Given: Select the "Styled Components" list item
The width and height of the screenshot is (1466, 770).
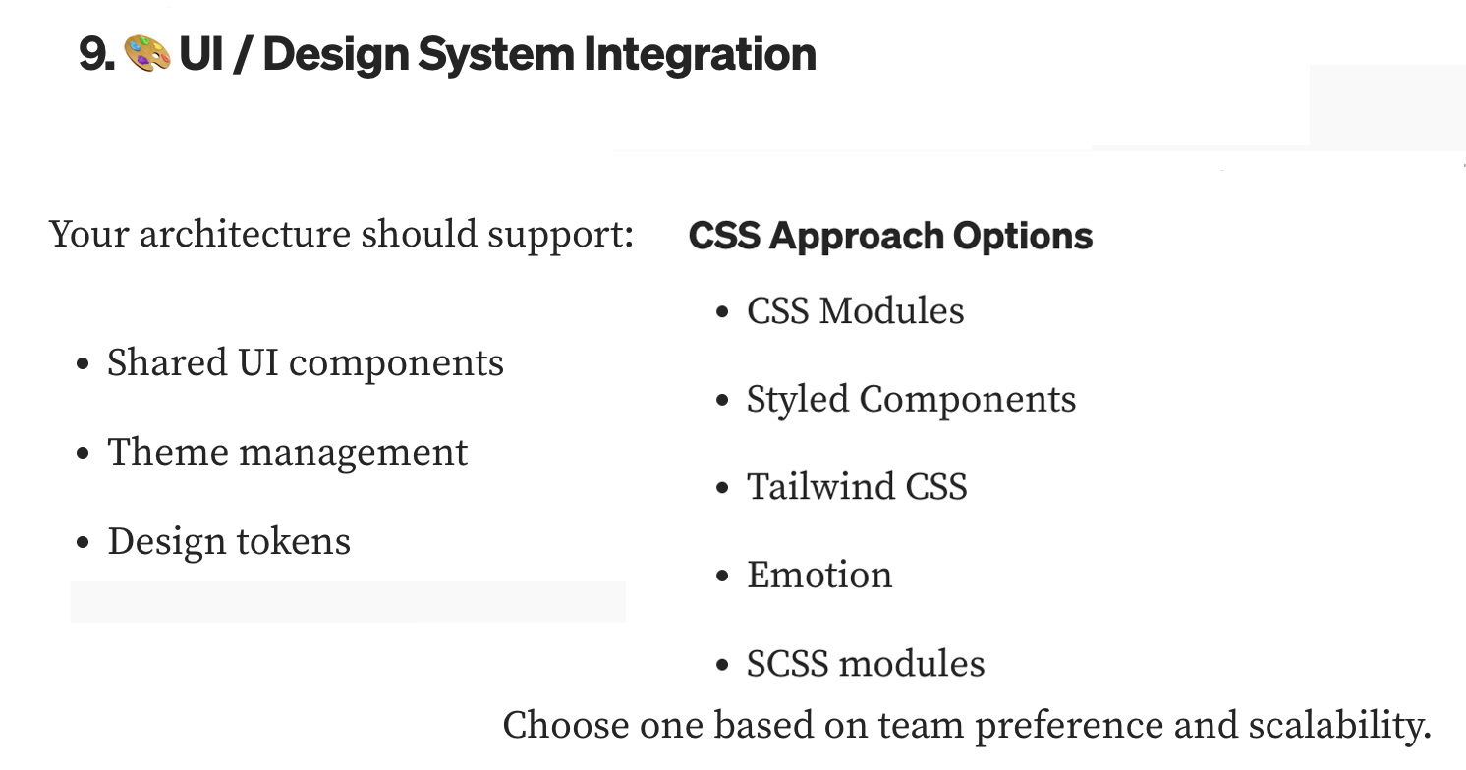Looking at the screenshot, I should (x=911, y=400).
